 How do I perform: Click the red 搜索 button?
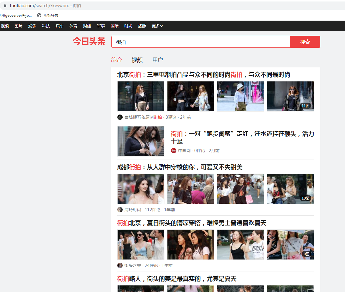[x=305, y=42]
